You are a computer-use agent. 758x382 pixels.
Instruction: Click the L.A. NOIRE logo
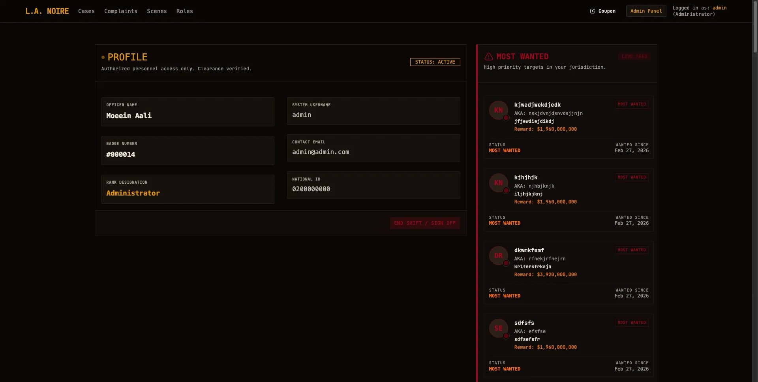[x=47, y=11]
